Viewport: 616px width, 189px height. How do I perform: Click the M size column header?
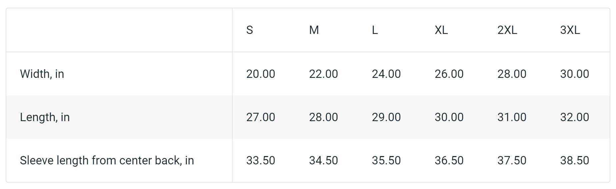point(314,30)
